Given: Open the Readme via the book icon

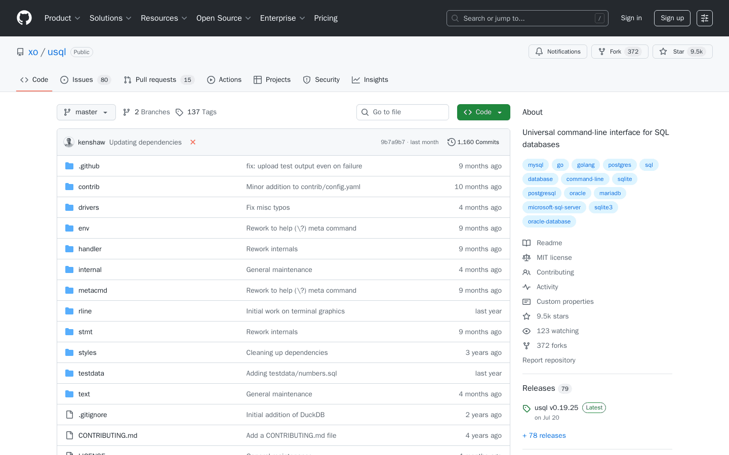Looking at the screenshot, I should point(526,243).
